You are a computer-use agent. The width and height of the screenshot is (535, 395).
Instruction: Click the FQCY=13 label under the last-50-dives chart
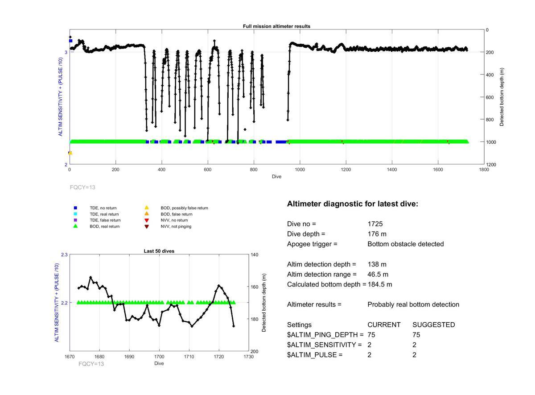point(91,364)
